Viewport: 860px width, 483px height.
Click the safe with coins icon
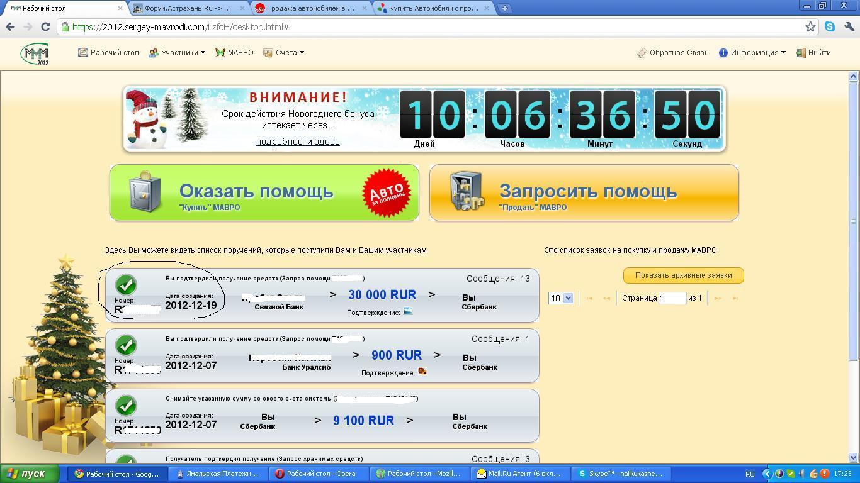[467, 192]
